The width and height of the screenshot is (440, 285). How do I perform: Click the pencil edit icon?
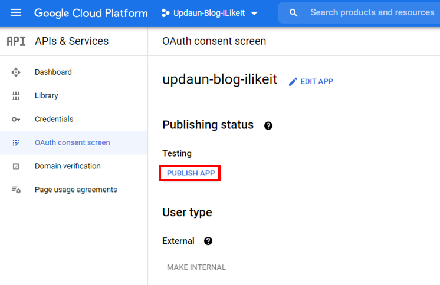click(293, 82)
